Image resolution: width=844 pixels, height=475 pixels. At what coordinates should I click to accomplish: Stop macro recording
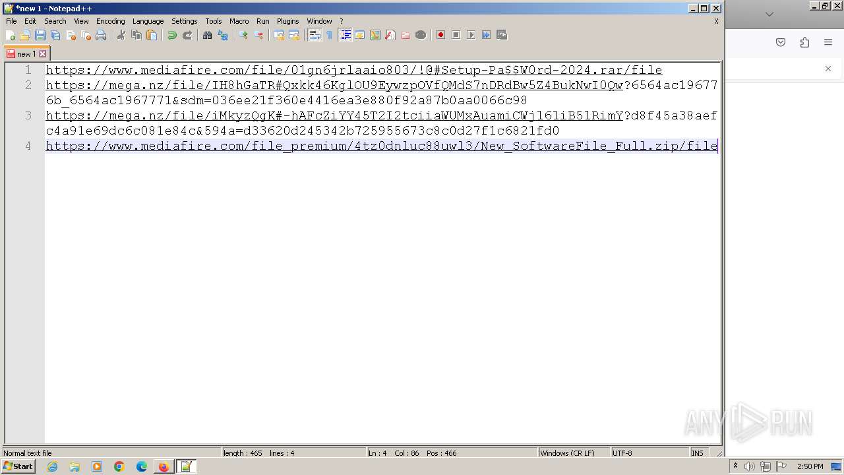[456, 35]
